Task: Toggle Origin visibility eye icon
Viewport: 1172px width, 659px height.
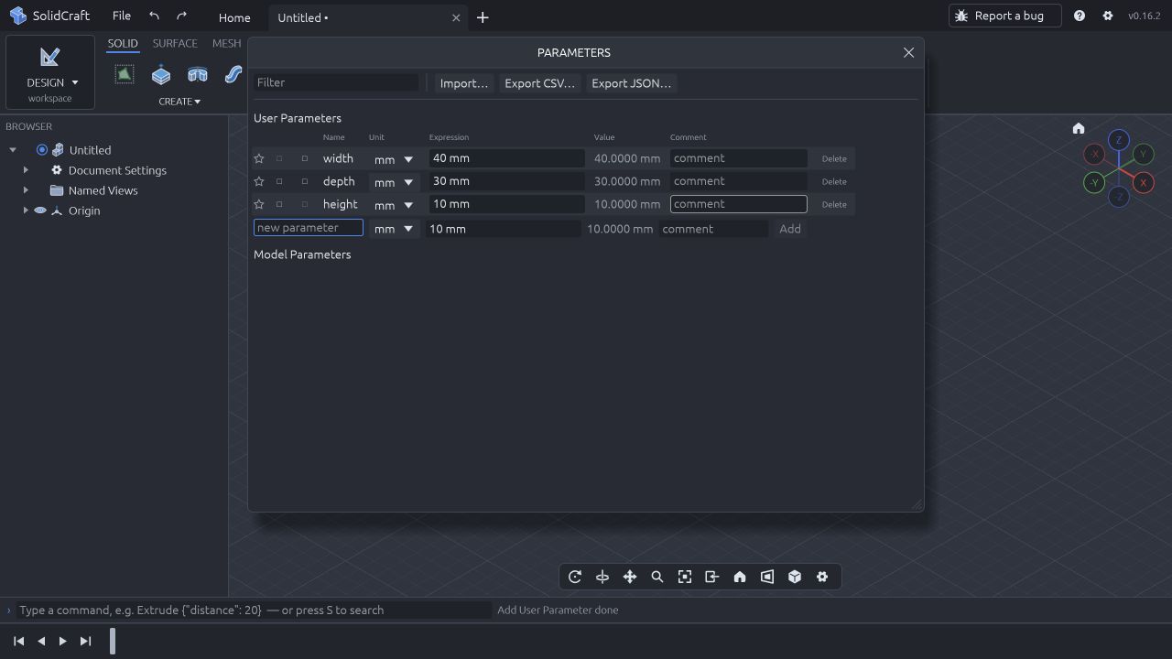Action: point(40,211)
